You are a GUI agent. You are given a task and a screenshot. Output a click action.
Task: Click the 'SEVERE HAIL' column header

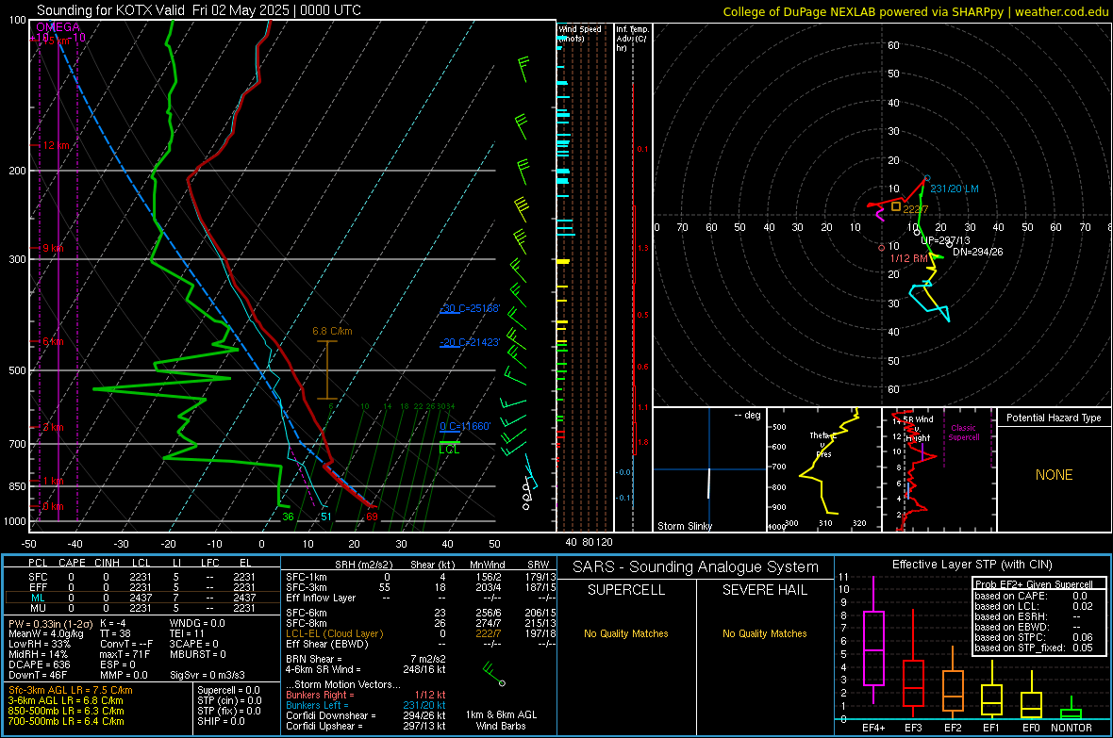(764, 590)
